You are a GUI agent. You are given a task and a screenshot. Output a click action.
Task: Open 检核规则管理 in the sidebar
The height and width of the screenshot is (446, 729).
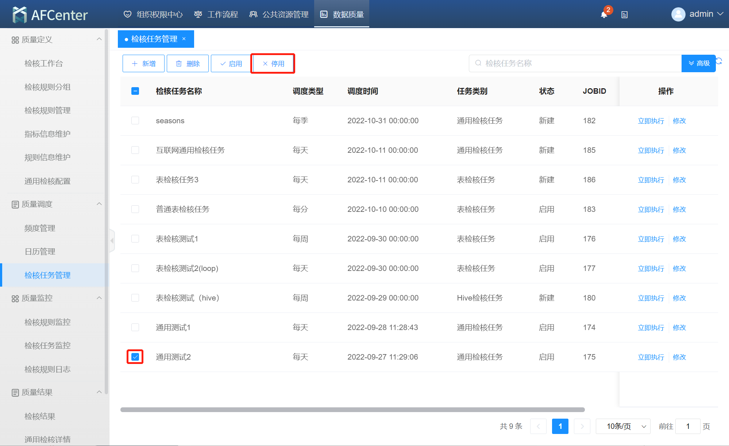[x=47, y=110]
